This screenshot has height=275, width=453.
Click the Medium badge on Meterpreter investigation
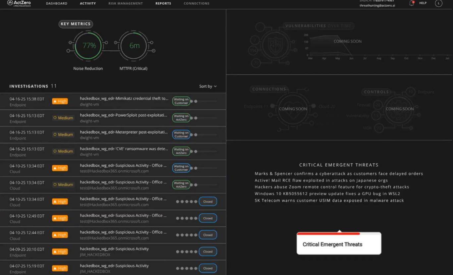pyautogui.click(x=63, y=135)
